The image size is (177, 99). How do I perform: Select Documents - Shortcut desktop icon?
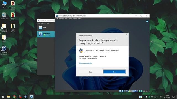point(4,28)
